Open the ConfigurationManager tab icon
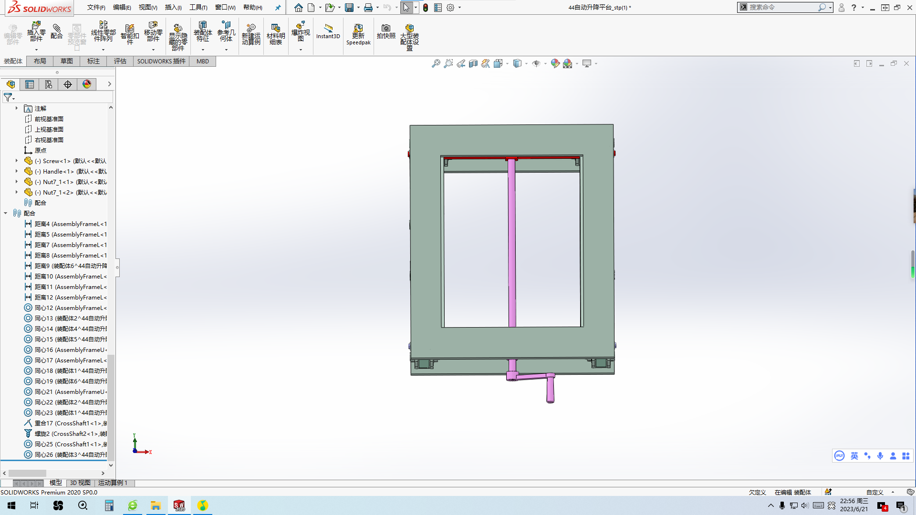916x515 pixels. coord(49,84)
